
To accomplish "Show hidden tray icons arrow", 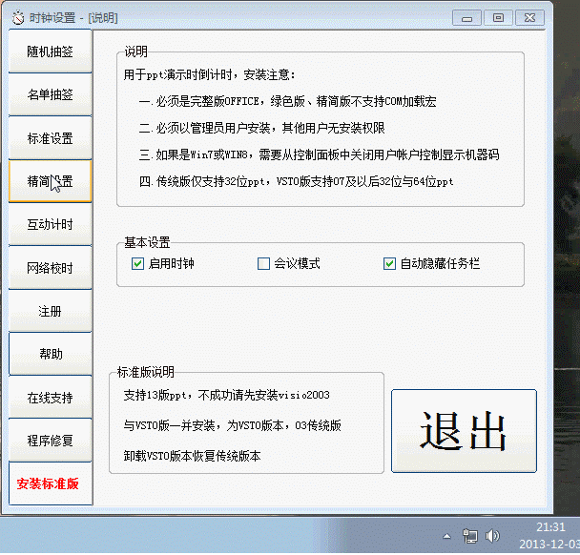I will coord(446,536).
